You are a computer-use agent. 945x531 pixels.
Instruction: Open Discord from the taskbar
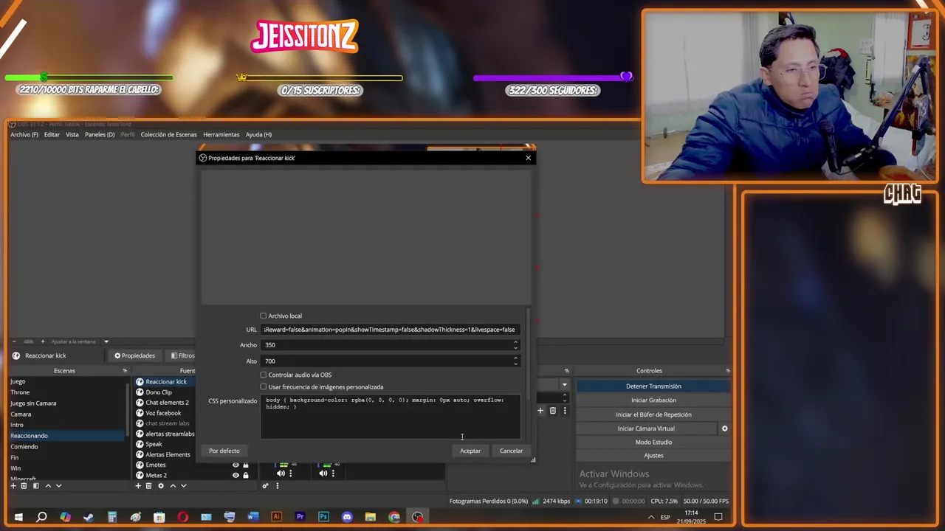pyautogui.click(x=347, y=517)
